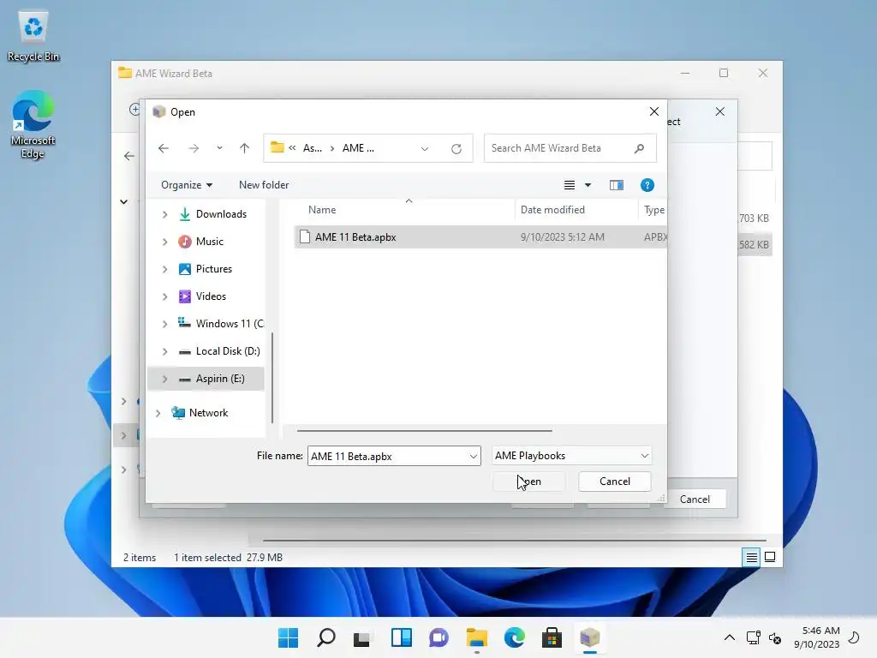Go forward in Open dialog navigation
The width and height of the screenshot is (877, 658).
pos(194,148)
